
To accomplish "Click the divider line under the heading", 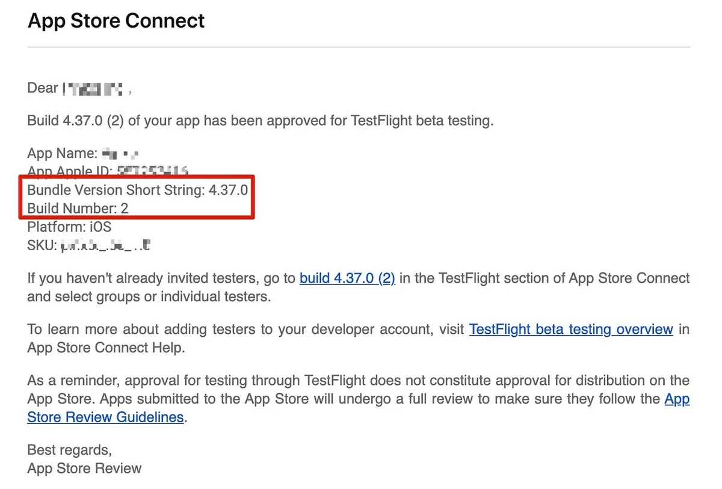I will point(359,47).
